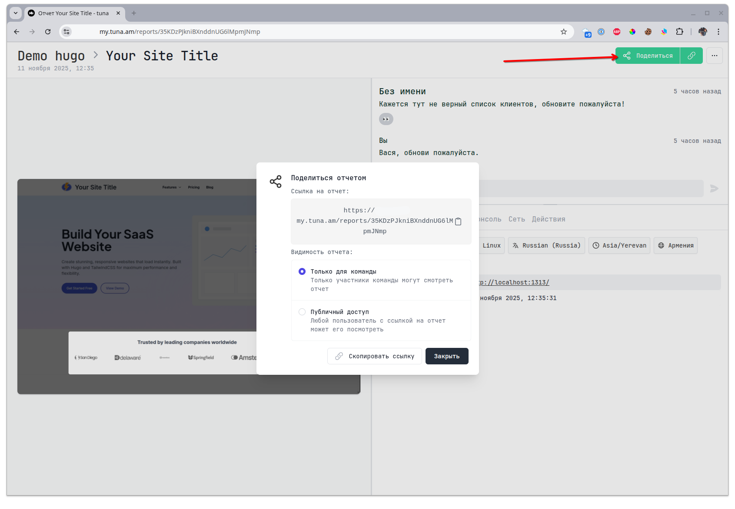The image size is (735, 509).
Task: Click the clipboard copy icon beside report URL
Action: [x=458, y=221]
